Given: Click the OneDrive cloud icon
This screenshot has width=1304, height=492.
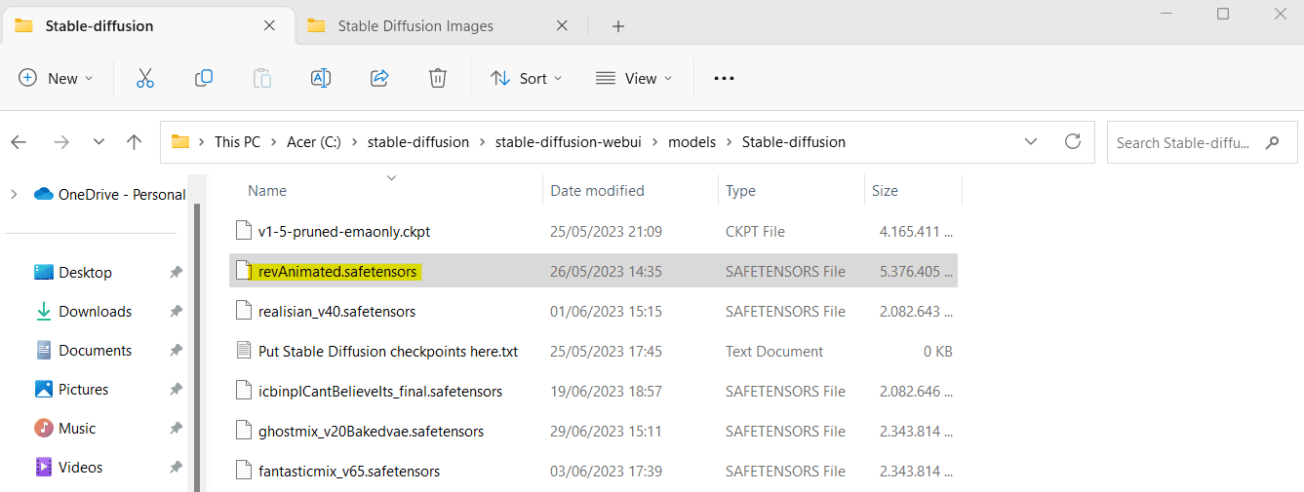Looking at the screenshot, I should coord(43,194).
